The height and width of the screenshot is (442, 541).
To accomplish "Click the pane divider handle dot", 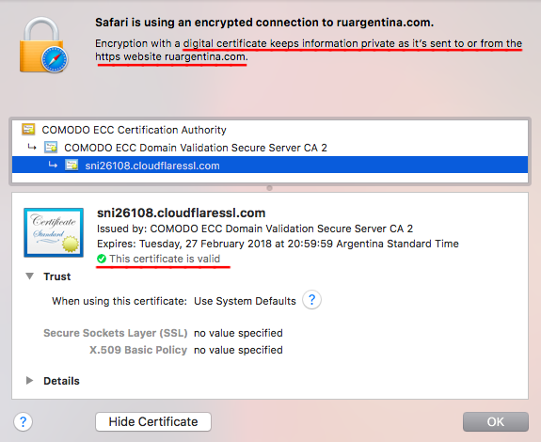I will point(269,188).
